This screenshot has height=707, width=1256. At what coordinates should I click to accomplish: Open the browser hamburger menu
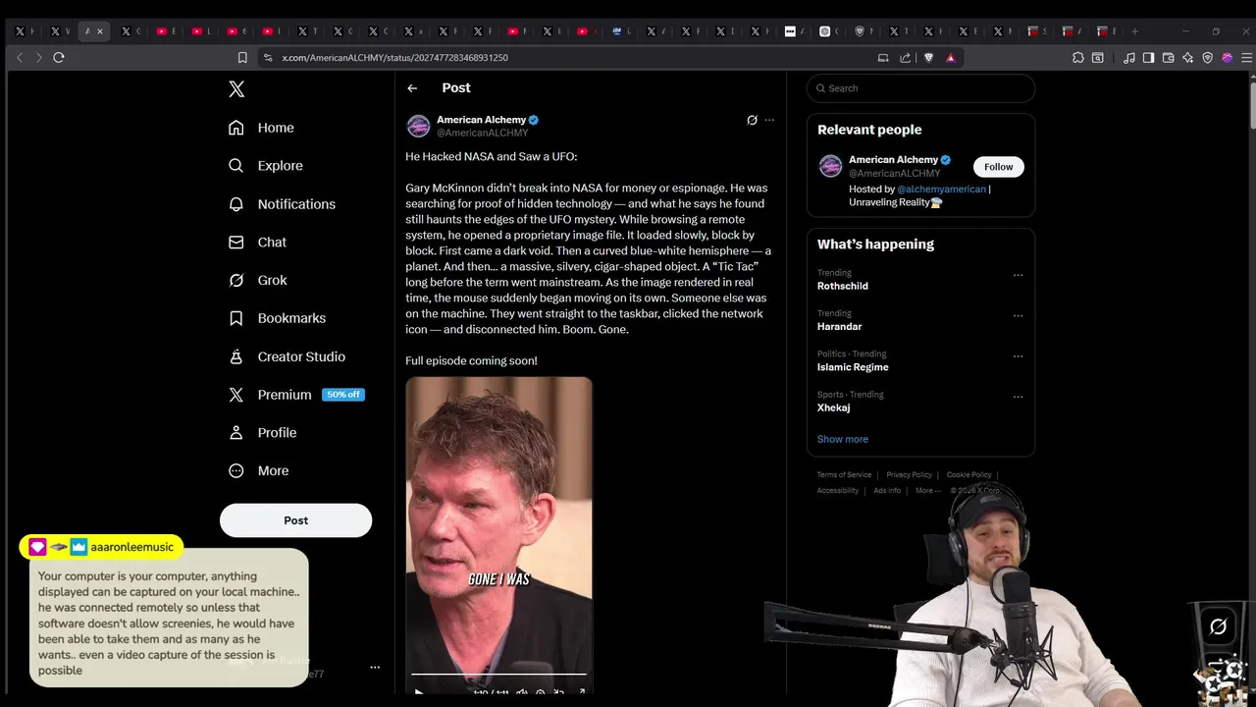pos(1247,58)
